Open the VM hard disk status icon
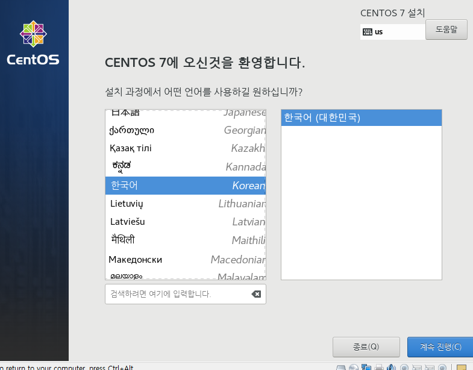 (341, 368)
